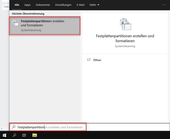Viewport: 170px width, 139px height.
Task: Filter search results by E-Mail
Action: click(x=80, y=5)
